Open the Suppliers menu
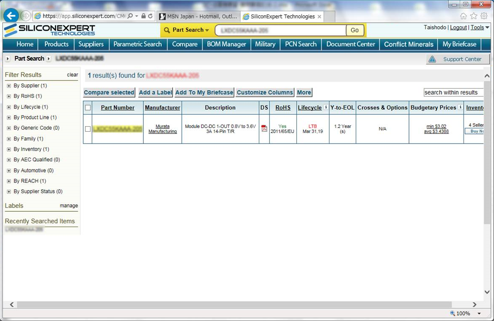The image size is (494, 321). pos(91,44)
